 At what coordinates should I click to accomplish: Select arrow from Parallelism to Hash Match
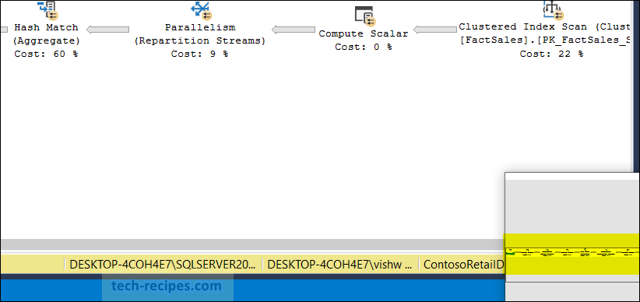coord(107,30)
